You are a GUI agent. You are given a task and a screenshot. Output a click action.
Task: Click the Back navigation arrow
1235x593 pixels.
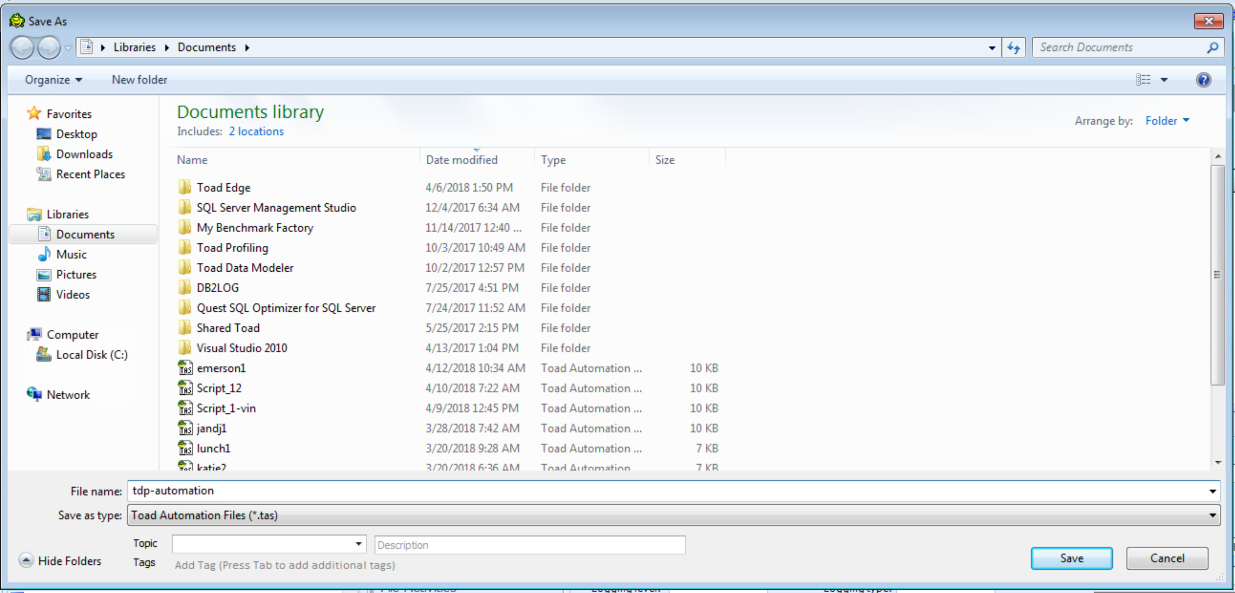click(22, 47)
